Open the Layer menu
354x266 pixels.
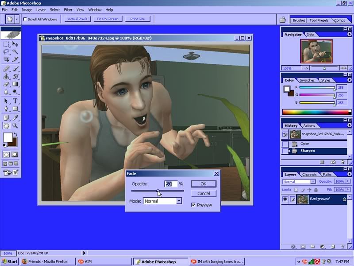pos(41,10)
